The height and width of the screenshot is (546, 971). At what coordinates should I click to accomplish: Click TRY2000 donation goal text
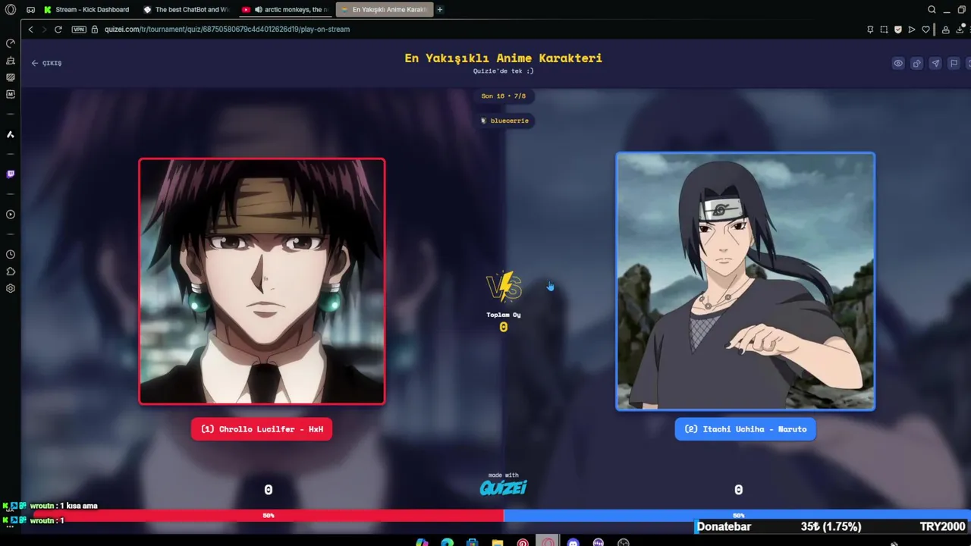tap(942, 527)
